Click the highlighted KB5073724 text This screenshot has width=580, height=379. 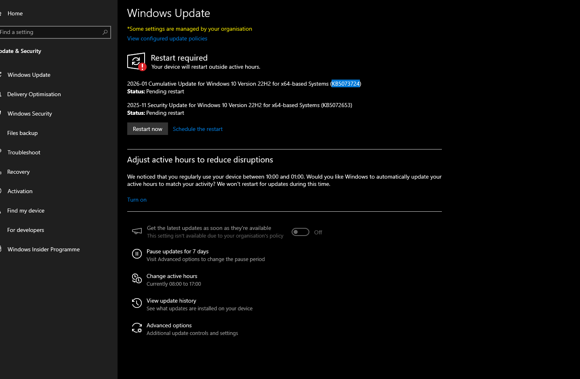pos(346,84)
